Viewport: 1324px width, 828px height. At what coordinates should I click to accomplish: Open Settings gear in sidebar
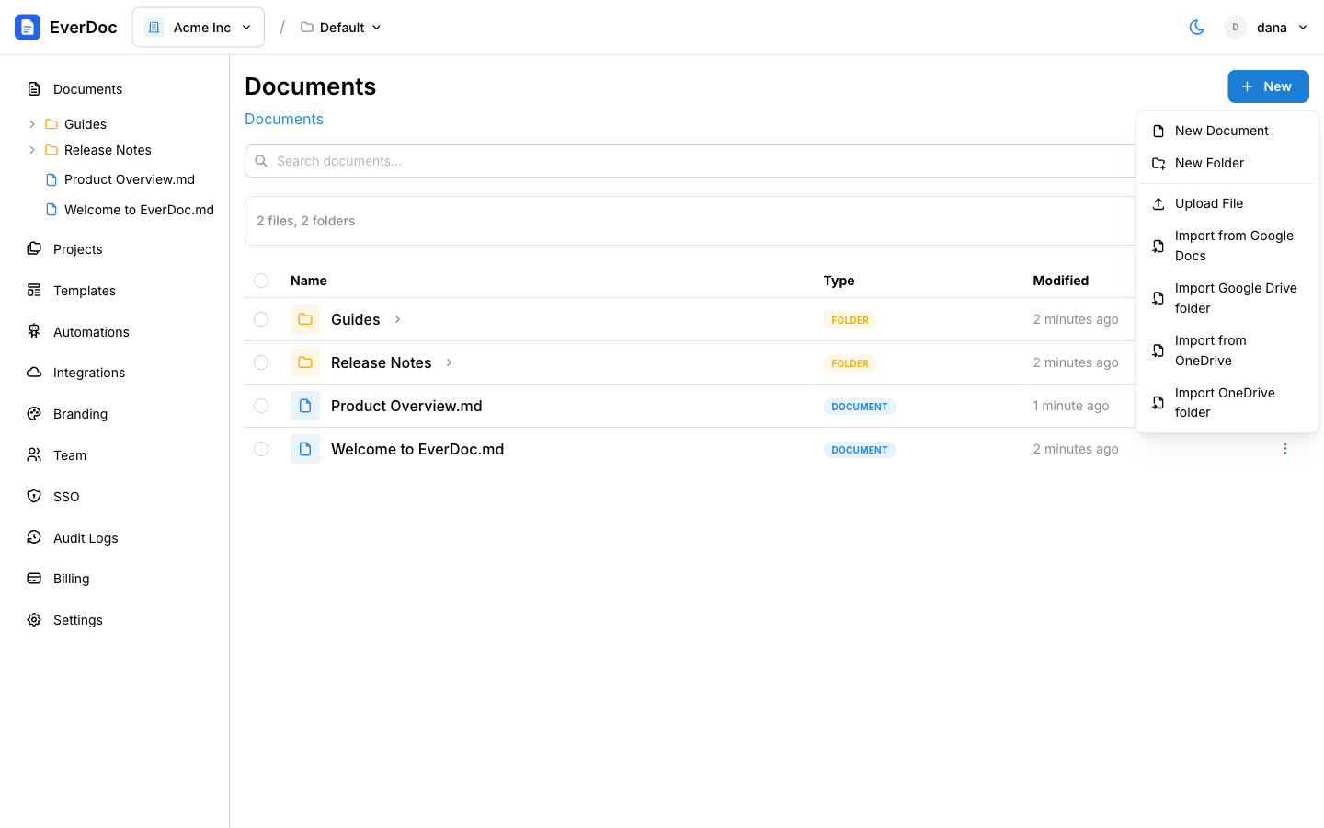pos(34,620)
